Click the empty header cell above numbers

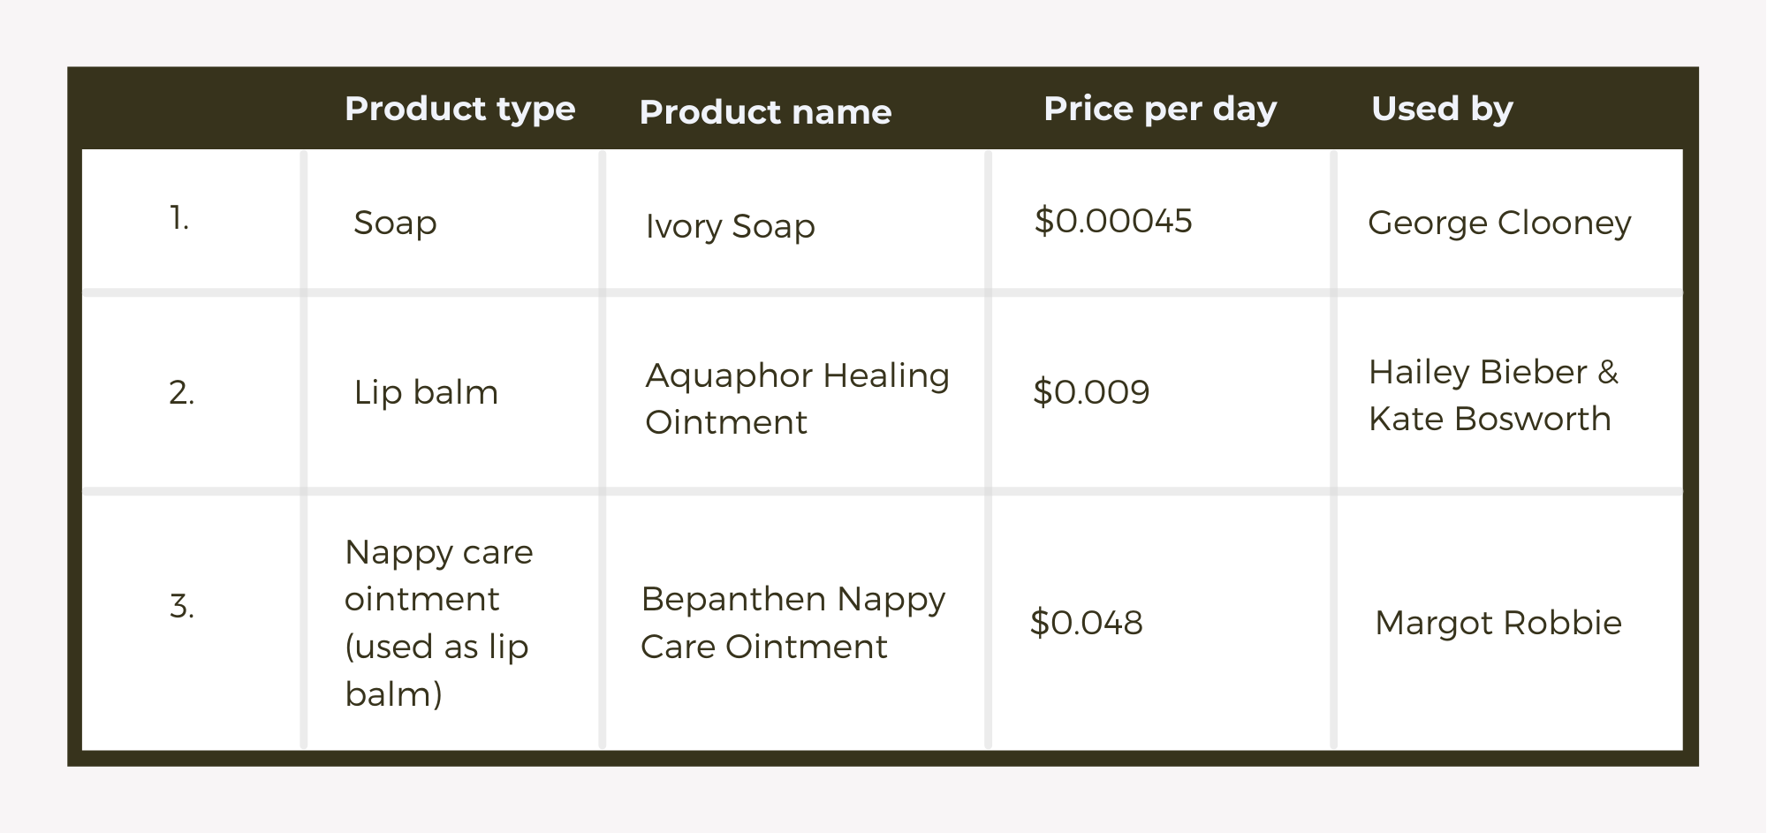192,109
